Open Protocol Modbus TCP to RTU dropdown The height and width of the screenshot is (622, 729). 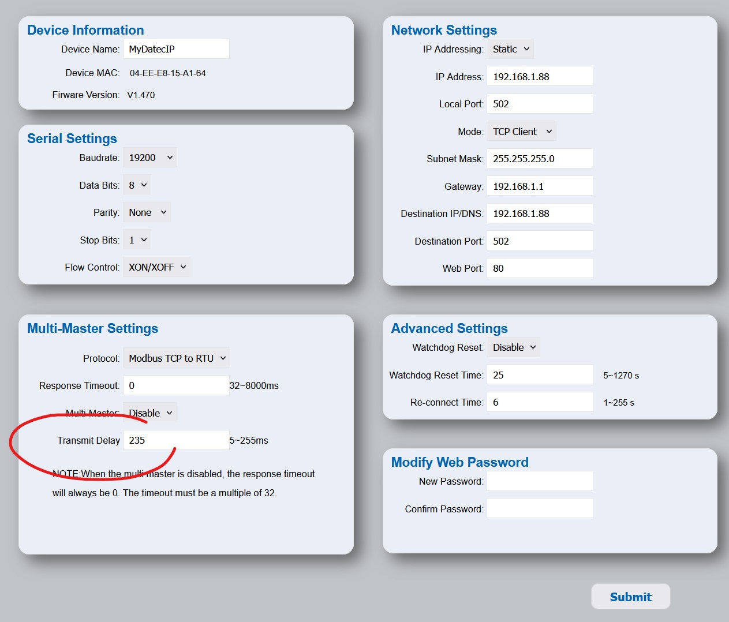(177, 358)
